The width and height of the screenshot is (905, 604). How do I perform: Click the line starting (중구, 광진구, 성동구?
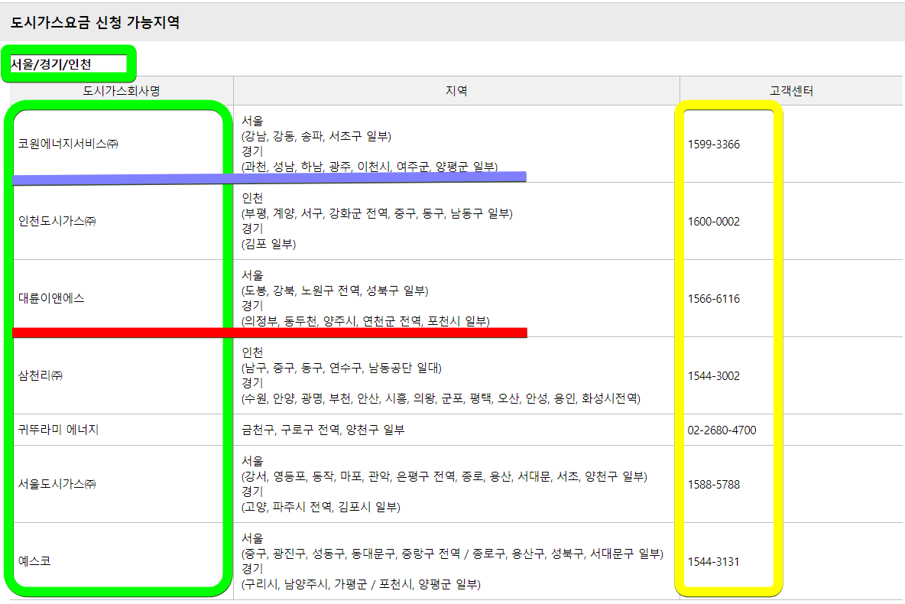452,554
